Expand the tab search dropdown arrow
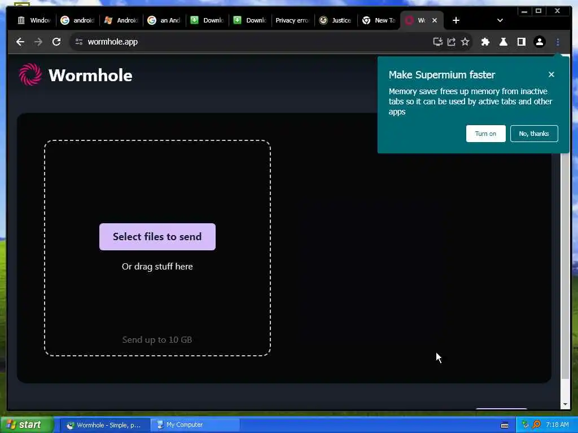 (500, 20)
